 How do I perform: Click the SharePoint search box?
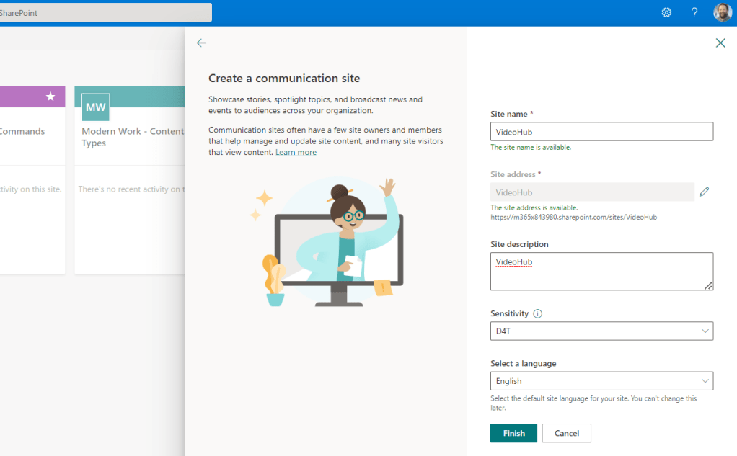click(105, 13)
